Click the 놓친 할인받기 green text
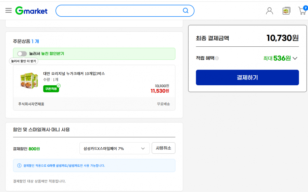The width and height of the screenshot is (308, 192). tap(53, 54)
